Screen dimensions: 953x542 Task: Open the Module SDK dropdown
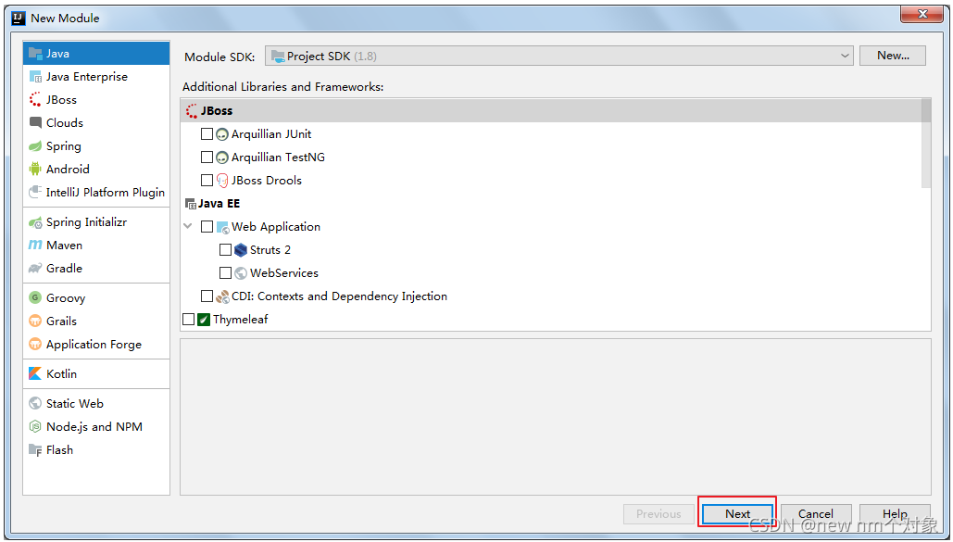click(559, 56)
